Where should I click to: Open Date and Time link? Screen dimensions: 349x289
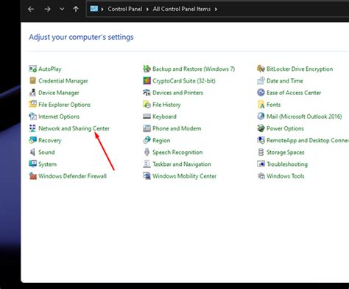tap(285, 81)
